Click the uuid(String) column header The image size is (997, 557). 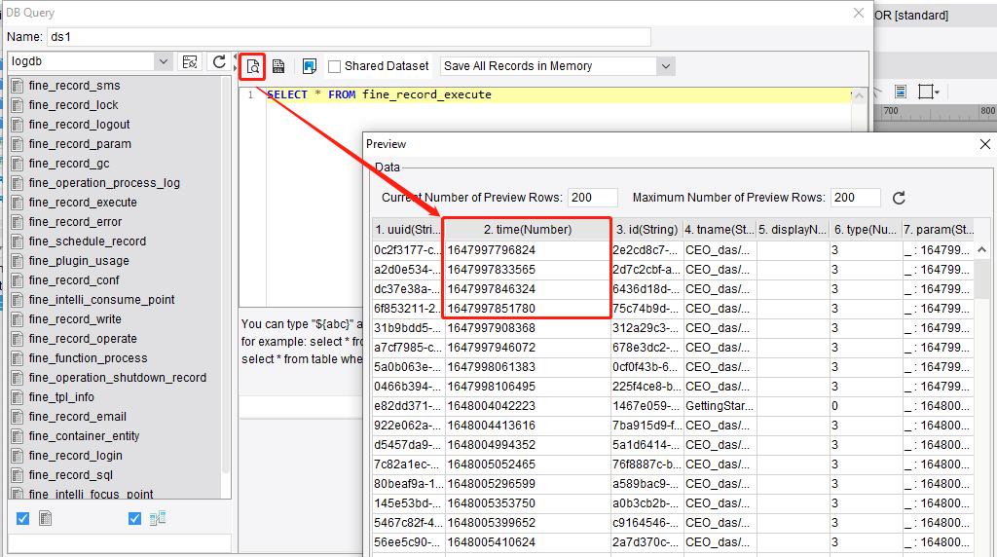pyautogui.click(x=408, y=230)
